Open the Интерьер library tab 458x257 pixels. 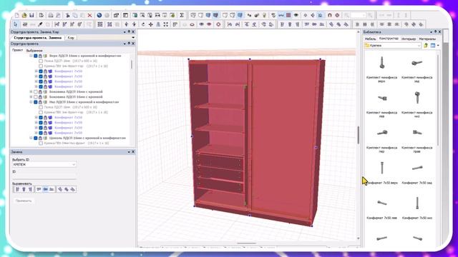pyautogui.click(x=409, y=39)
